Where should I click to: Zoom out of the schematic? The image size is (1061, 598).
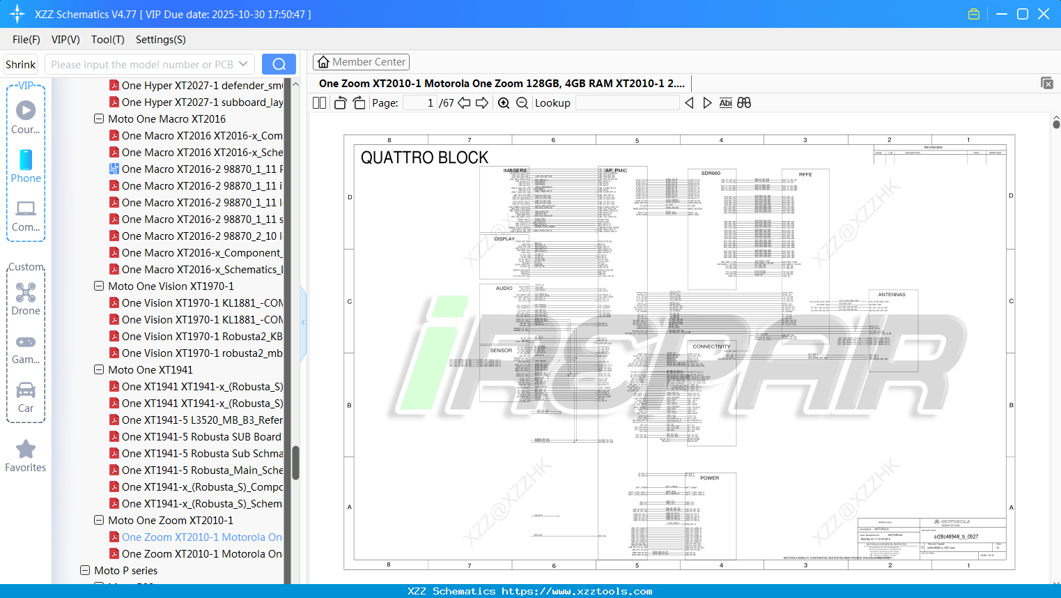click(522, 103)
